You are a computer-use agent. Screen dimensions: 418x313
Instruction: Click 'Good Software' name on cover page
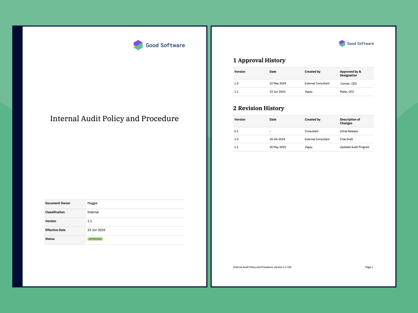[x=165, y=45]
